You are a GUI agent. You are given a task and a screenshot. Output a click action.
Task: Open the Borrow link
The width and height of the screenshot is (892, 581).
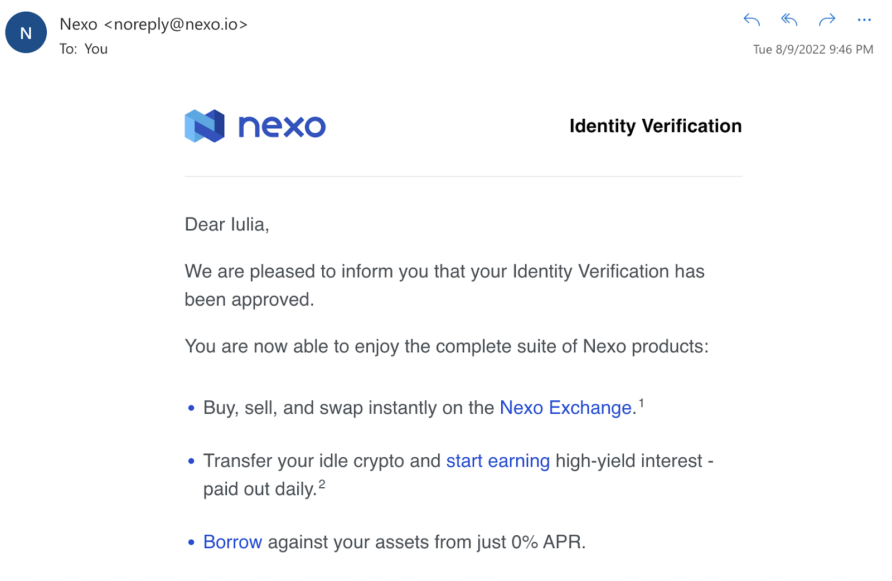click(x=232, y=542)
